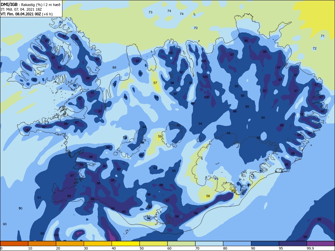Image resolution: width=335 pixels, height=251 pixels.
Task: Click the humidity value '57' on the map
Action: click(155, 83)
